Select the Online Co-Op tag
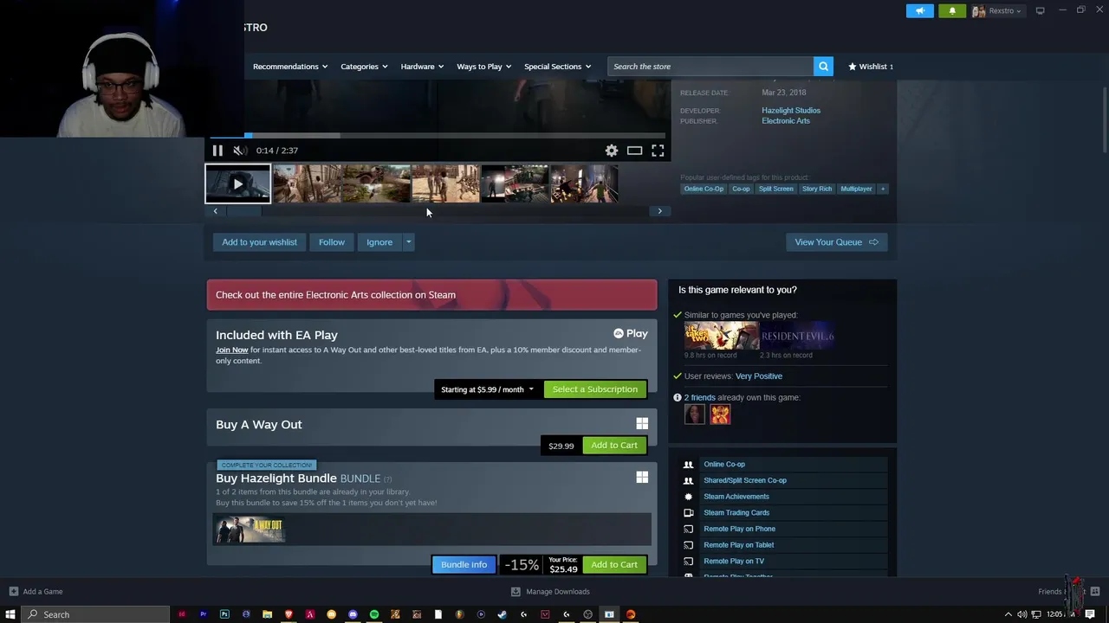 (704, 189)
